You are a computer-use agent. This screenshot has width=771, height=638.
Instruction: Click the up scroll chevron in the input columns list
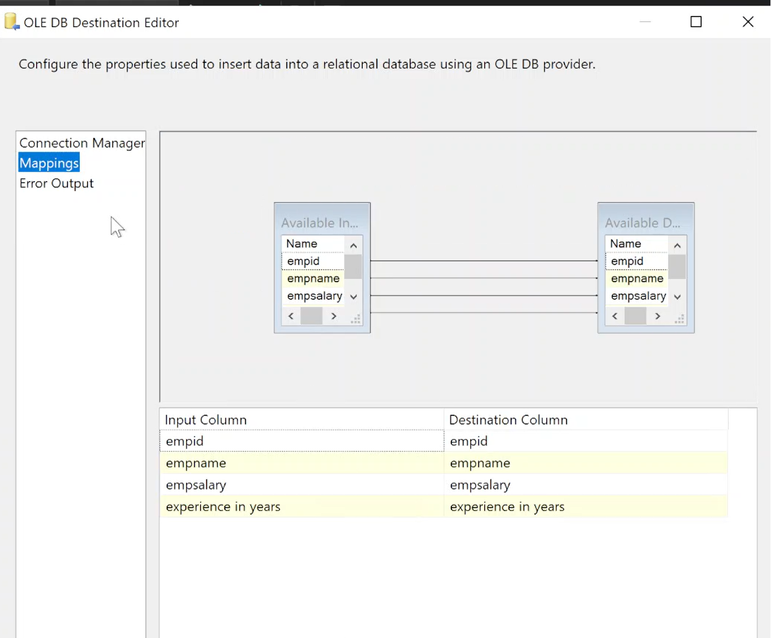click(x=353, y=244)
